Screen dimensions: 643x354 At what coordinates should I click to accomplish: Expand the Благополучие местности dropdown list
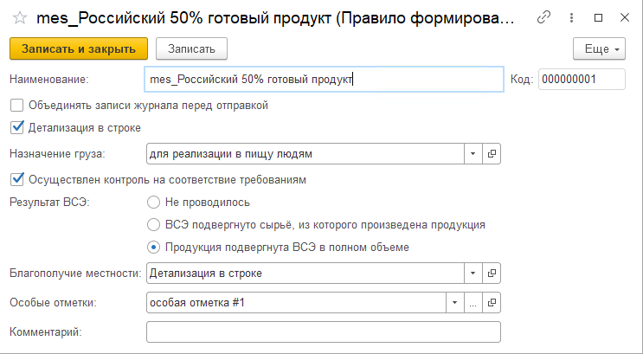pos(473,274)
